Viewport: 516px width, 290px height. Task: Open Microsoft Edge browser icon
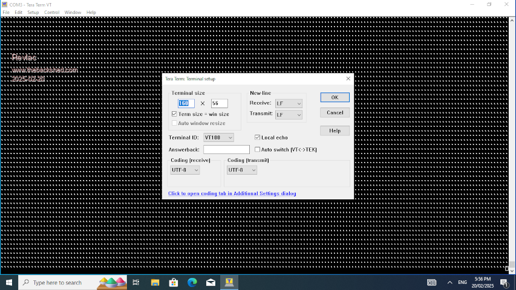point(192,282)
